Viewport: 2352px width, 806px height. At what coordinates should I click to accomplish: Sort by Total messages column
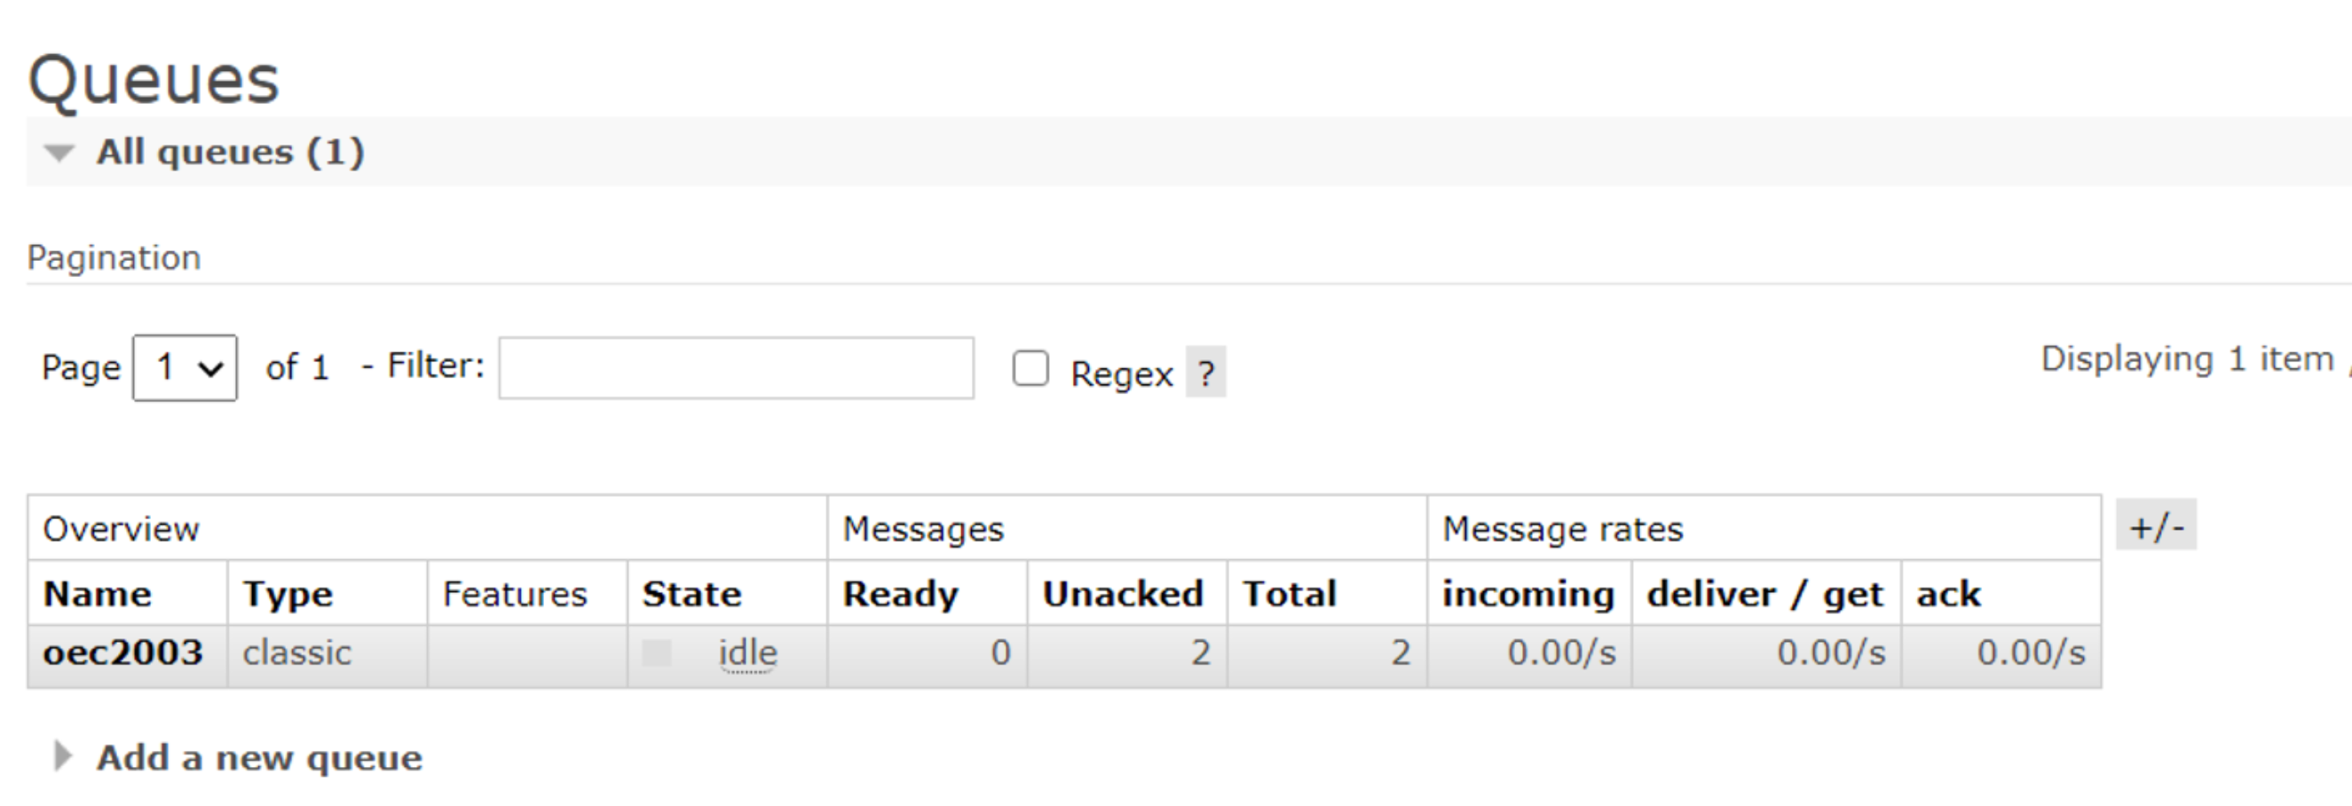point(1290,594)
